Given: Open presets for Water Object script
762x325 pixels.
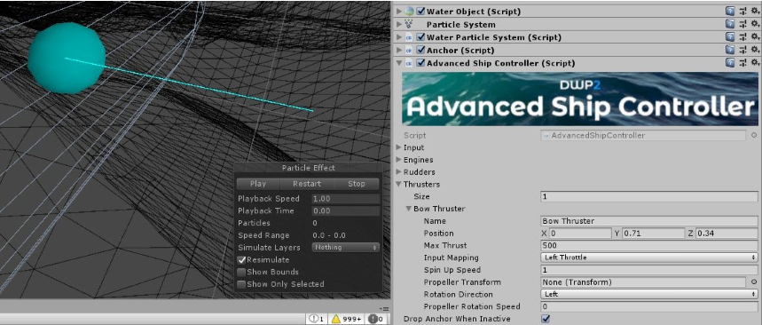Looking at the screenshot, I should (743, 12).
